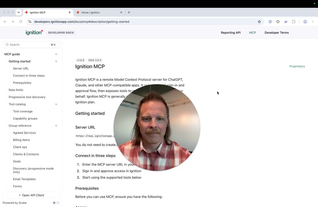Open Tool coverage sidebar item

pyautogui.click(x=23, y=112)
